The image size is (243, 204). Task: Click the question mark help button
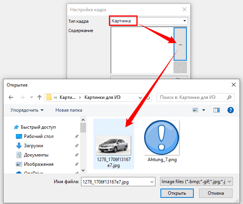tap(180, 67)
